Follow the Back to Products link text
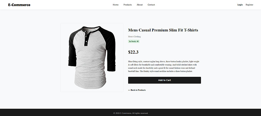This screenshot has height=116, width=261. pos(138,90)
